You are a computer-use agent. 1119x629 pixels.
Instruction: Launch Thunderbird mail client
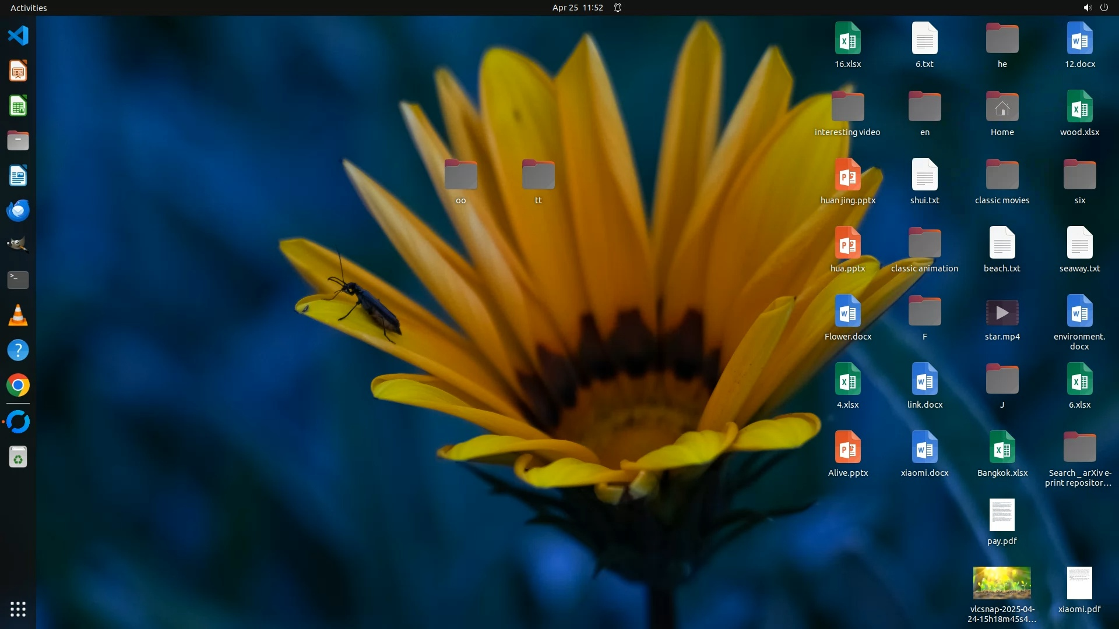coord(18,210)
